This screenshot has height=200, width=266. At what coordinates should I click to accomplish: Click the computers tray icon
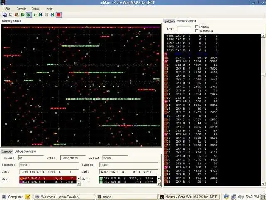click(234, 197)
